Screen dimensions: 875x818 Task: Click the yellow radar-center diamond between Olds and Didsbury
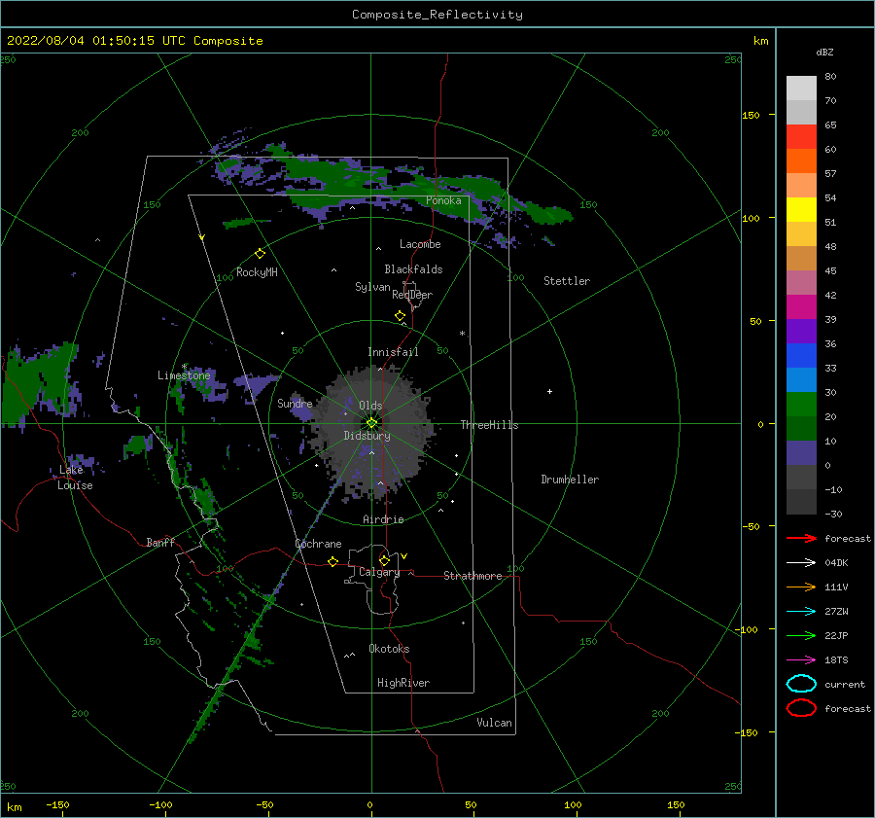click(371, 423)
